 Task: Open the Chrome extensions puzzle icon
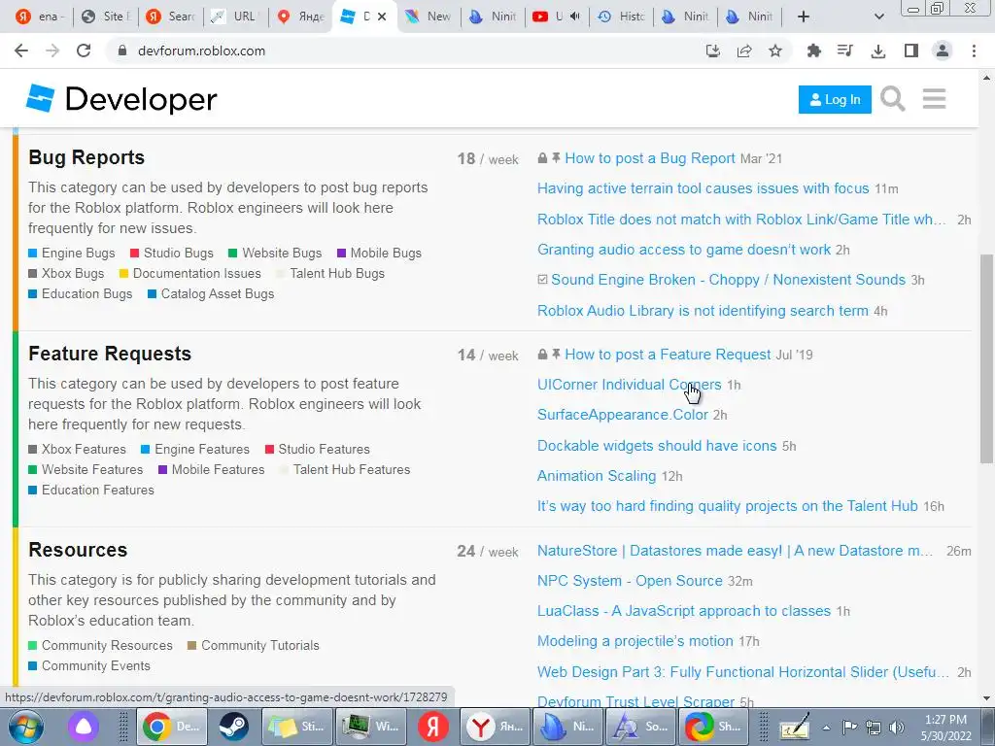813,51
